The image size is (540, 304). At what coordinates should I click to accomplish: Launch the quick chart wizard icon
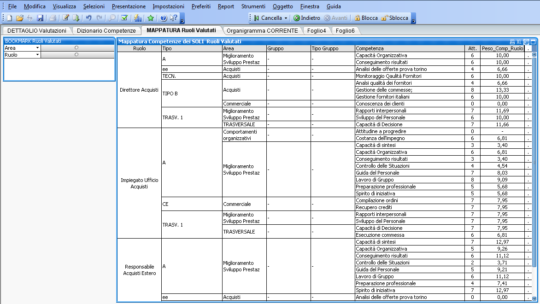138,18
